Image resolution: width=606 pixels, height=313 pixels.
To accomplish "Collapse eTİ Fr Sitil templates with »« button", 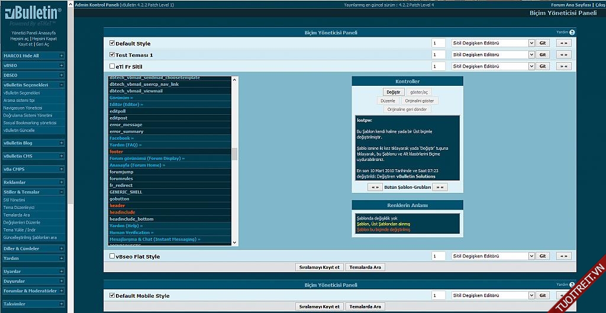I will [563, 66].
